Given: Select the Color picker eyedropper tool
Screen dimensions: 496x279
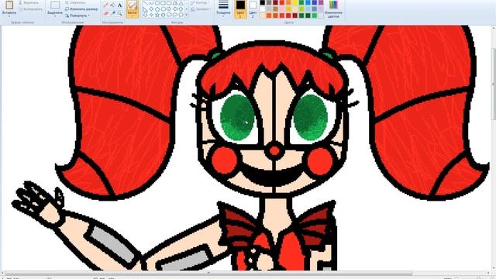Looking at the screenshot, I should 113,13.
